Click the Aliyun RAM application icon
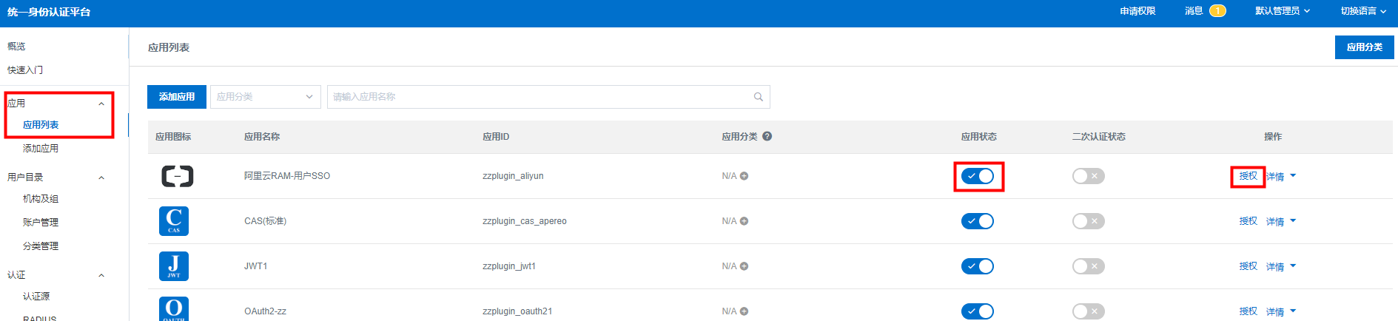 point(177,176)
